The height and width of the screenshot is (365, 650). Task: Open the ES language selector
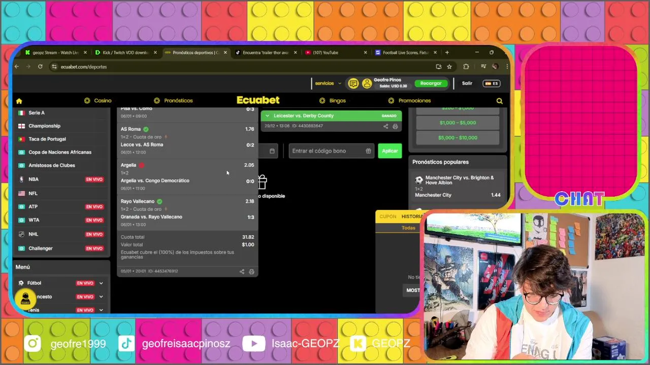[x=492, y=83]
